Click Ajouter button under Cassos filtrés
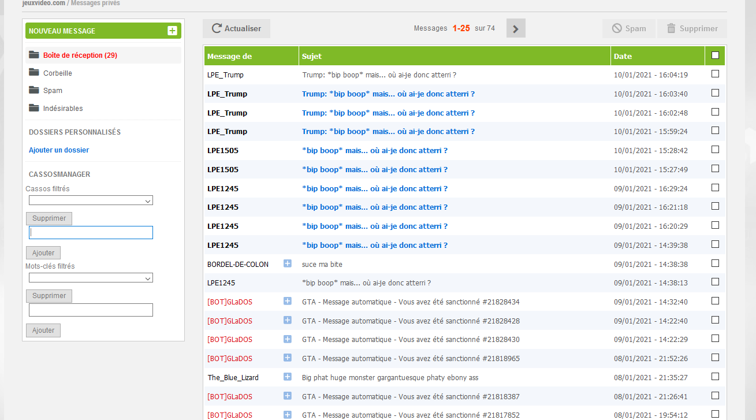Image resolution: width=756 pixels, height=420 pixels. click(43, 253)
